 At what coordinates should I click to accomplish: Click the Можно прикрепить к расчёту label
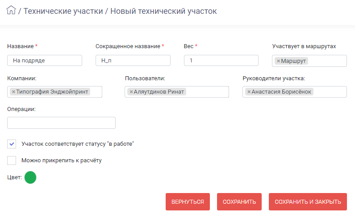point(62,160)
